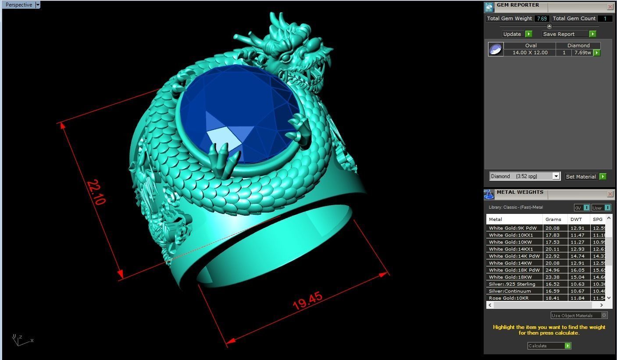The width and height of the screenshot is (617, 360).
Task: Select the Rose Gold:10KR row
Action: pyautogui.click(x=546, y=298)
